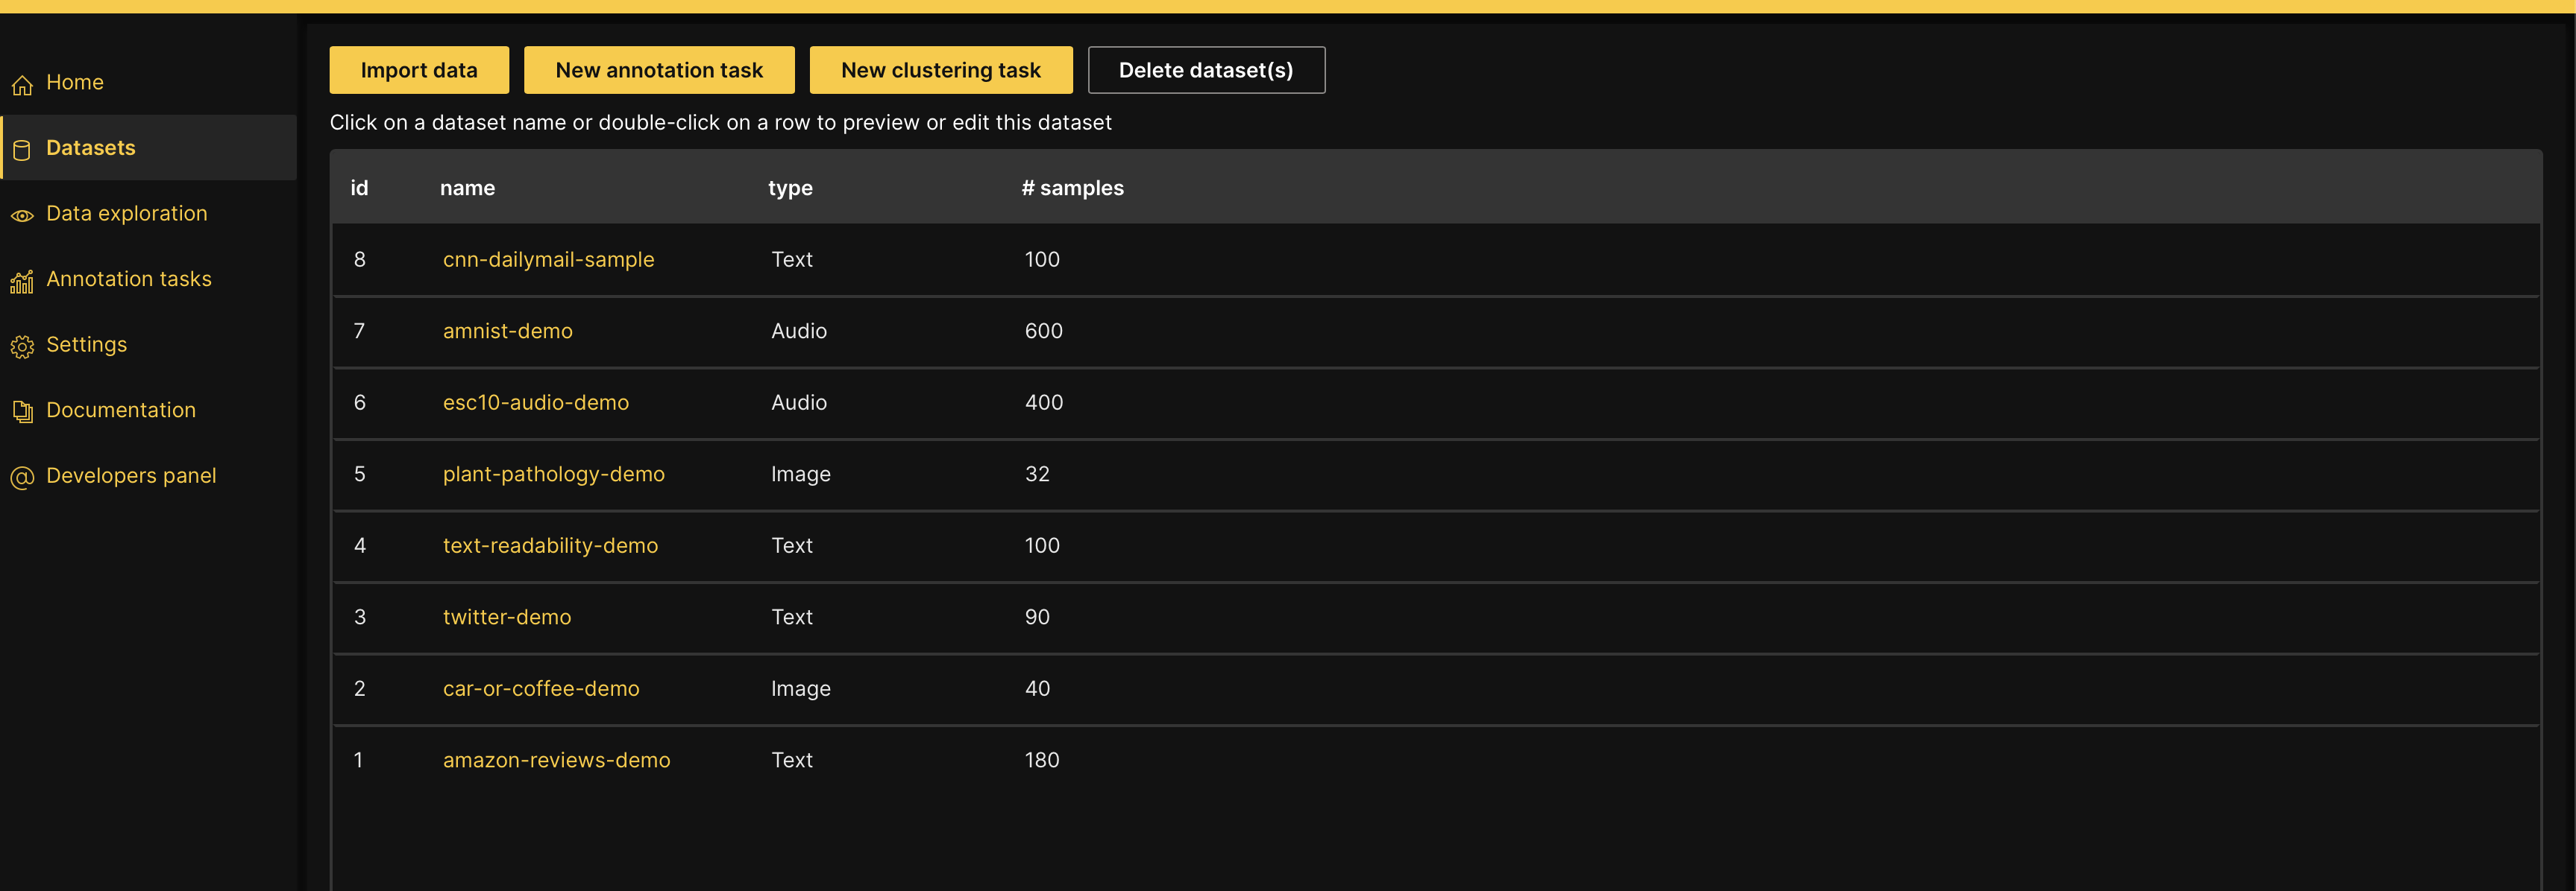Screen dimensions: 2576x891
Task: Click Delete dataset(s)
Action: (1206, 70)
